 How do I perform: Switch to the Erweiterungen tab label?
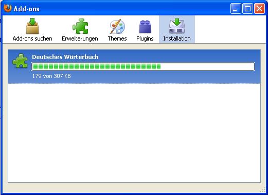80,38
